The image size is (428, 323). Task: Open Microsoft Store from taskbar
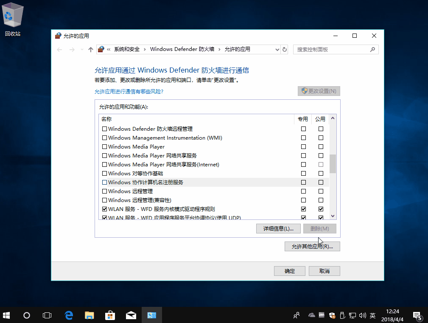pyautogui.click(x=110, y=315)
